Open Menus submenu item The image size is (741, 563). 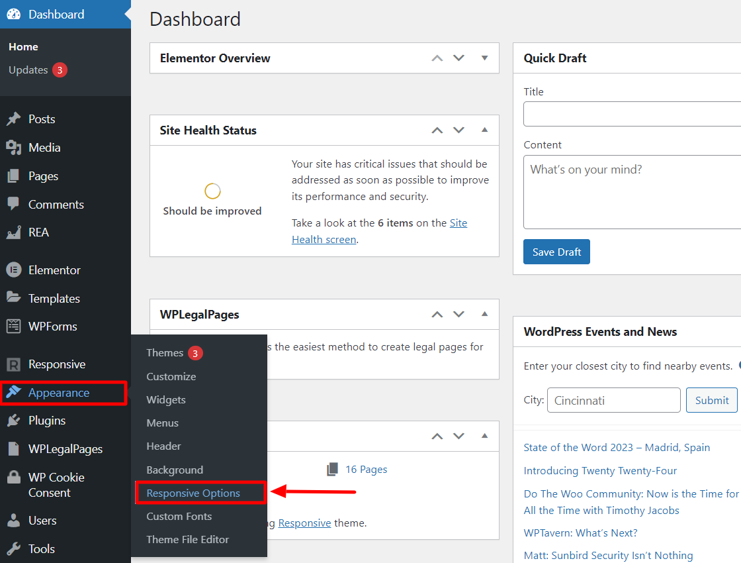point(162,423)
